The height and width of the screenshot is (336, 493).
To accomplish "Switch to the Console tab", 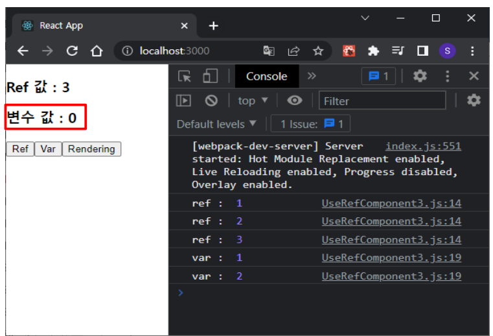I will [267, 76].
